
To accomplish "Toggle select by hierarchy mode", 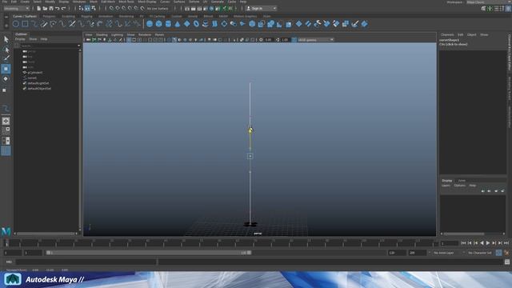I will coord(82,9).
